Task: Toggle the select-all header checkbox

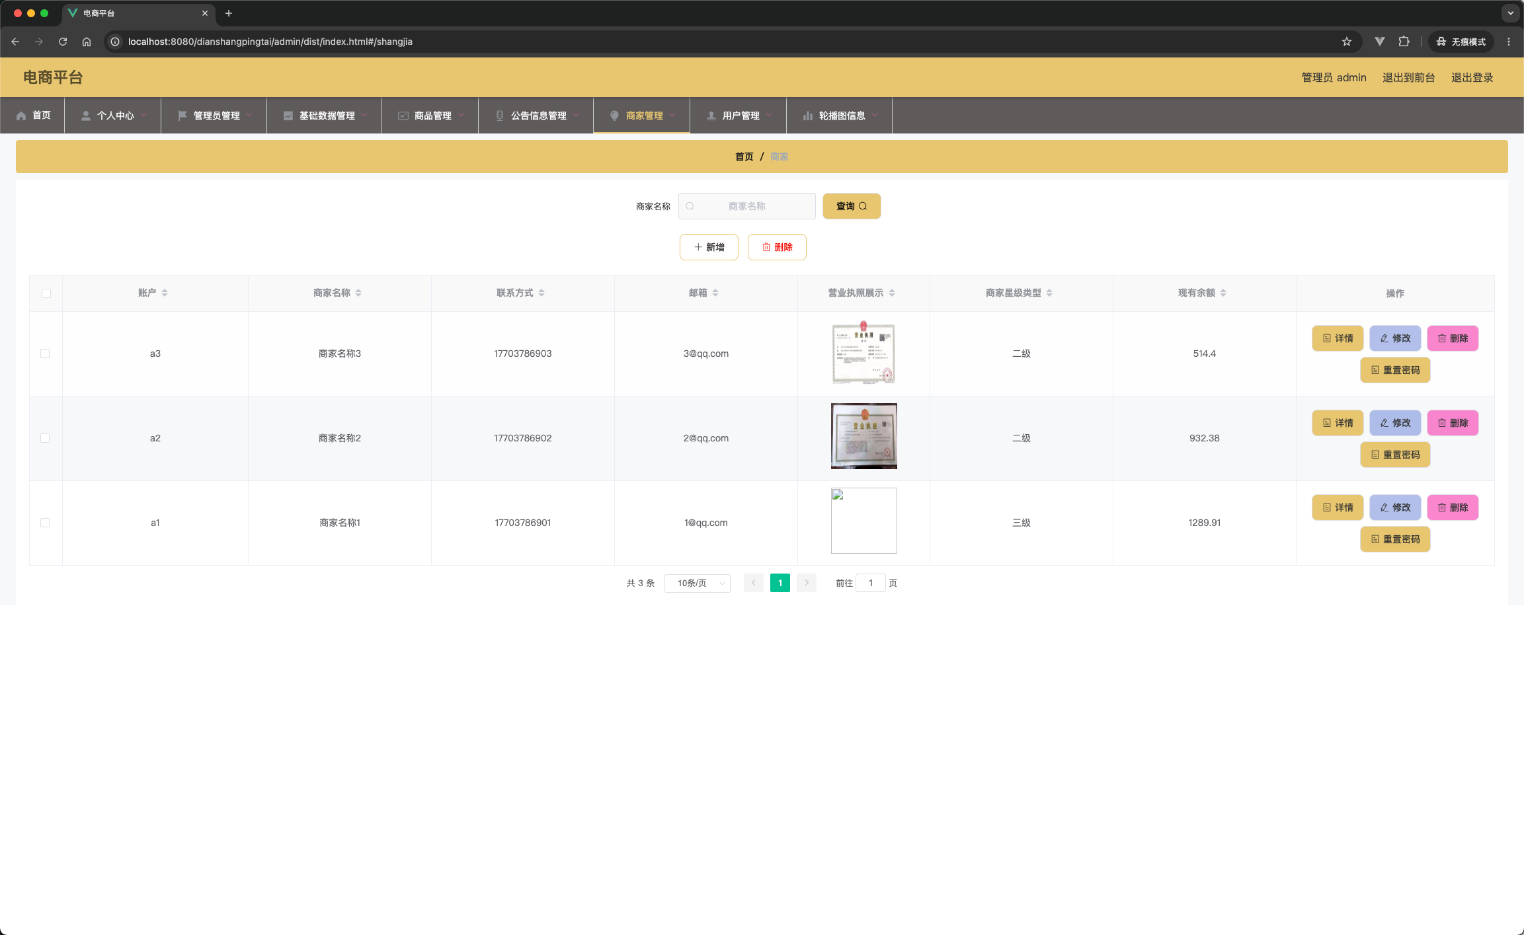Action: pos(46,293)
